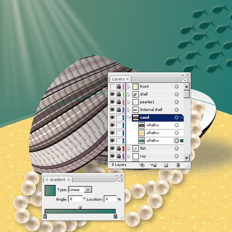The width and height of the screenshot is (232, 232).
Task: Select the front layer name
Action: pyautogui.click(x=144, y=86)
